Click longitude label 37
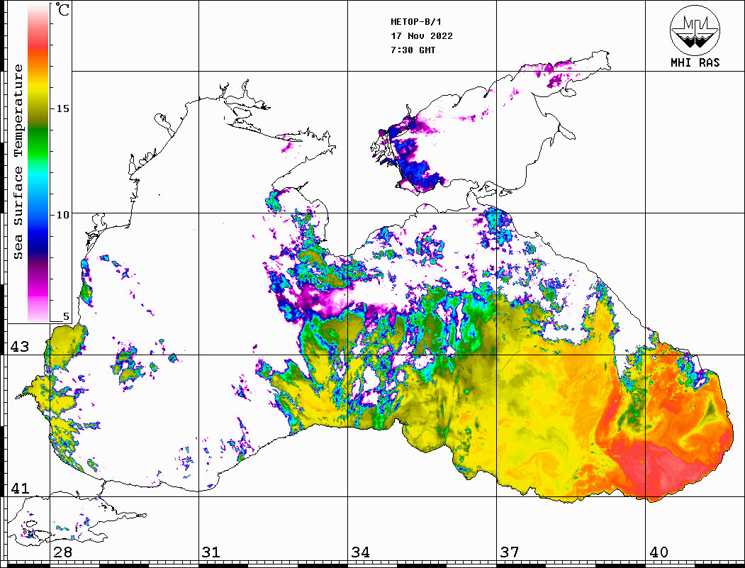 (510, 552)
